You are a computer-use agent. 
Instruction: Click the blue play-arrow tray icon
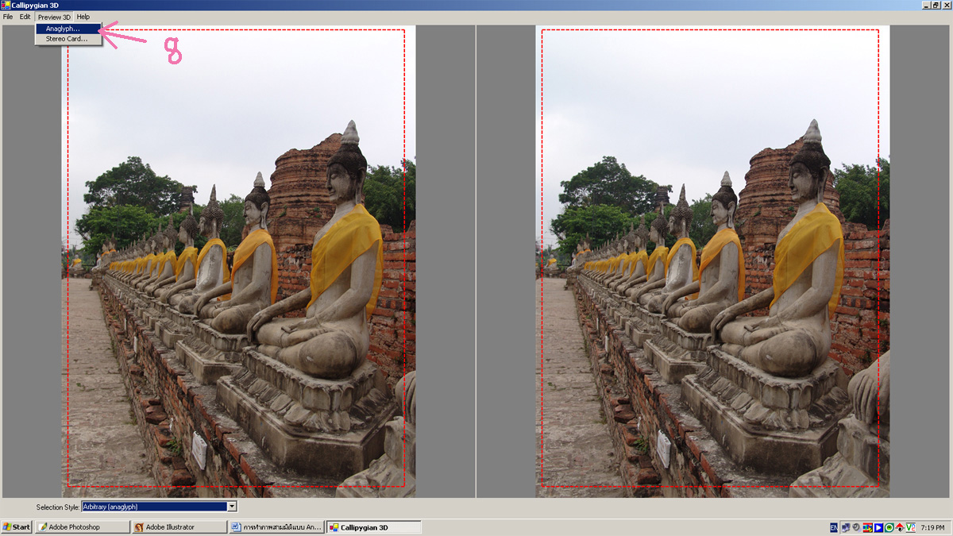point(879,527)
